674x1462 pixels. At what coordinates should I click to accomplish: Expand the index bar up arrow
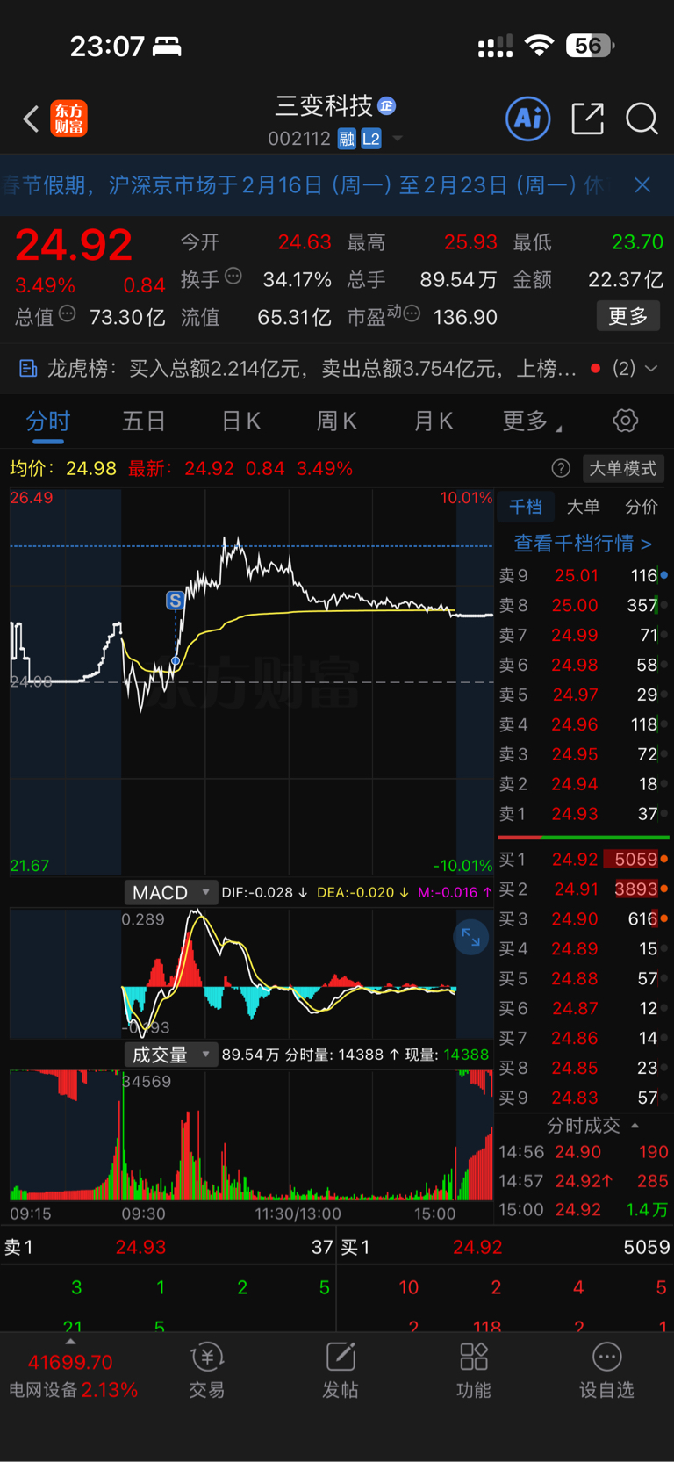pos(70,1342)
